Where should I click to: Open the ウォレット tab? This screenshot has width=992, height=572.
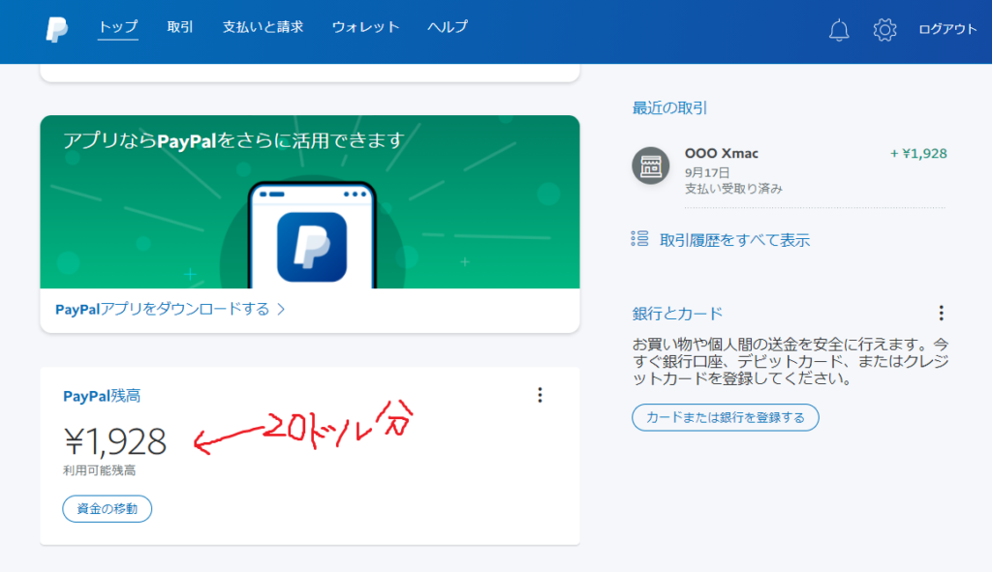(365, 27)
